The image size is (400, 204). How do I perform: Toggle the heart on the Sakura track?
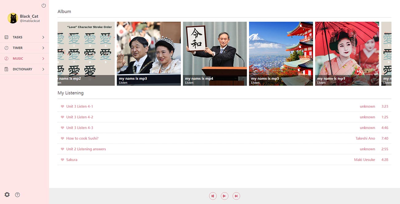coord(62,160)
